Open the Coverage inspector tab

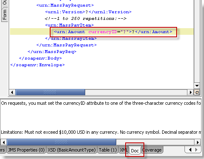pyautogui.click(x=152, y=150)
